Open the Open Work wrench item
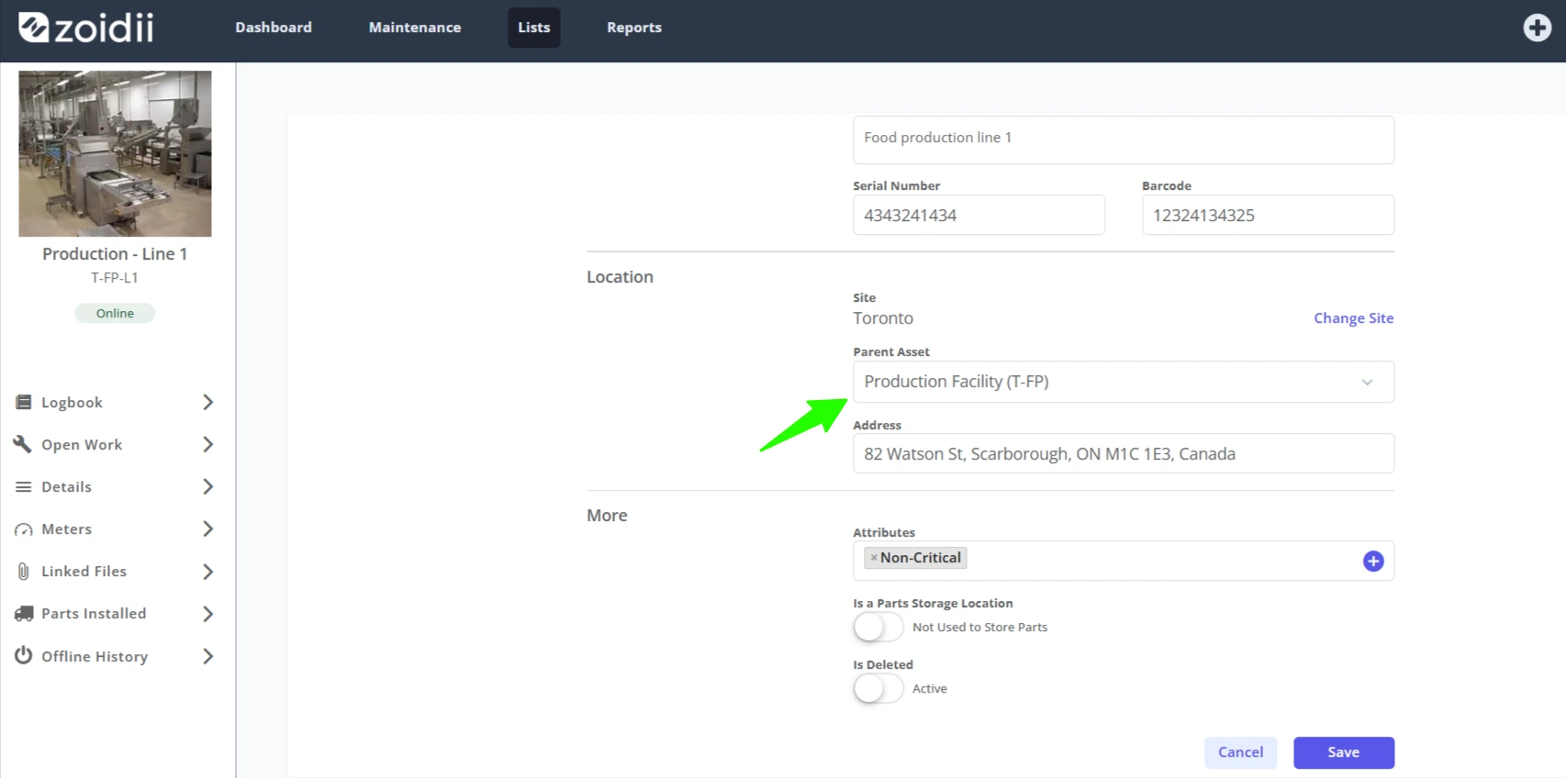 pyautogui.click(x=115, y=445)
